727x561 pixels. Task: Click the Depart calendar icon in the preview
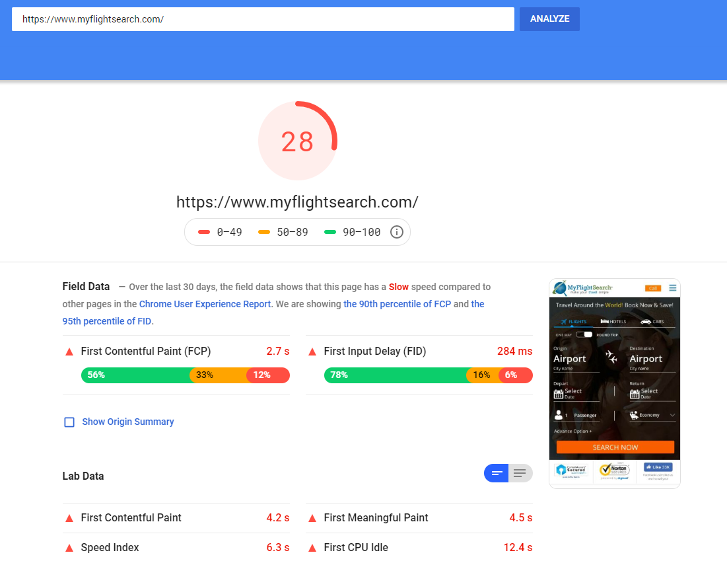point(559,393)
